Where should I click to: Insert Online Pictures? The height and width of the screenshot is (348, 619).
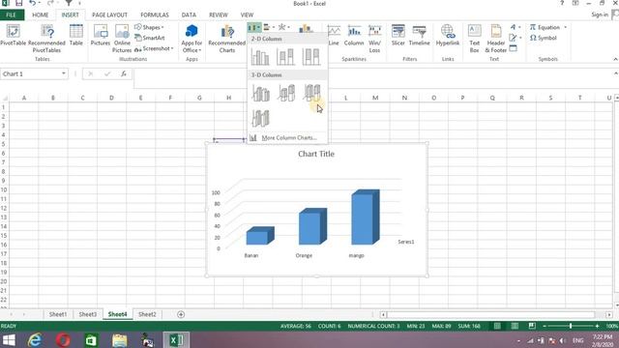[x=122, y=39]
